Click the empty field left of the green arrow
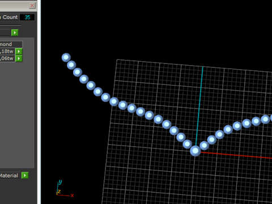The width and height of the screenshot is (272, 204). coord(5,33)
